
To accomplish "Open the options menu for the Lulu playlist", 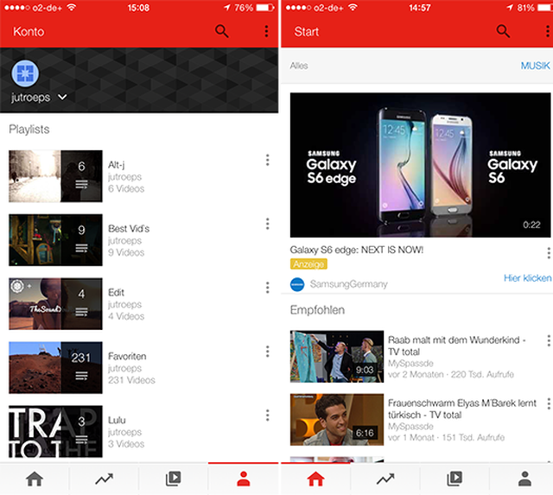I will pos(267,416).
